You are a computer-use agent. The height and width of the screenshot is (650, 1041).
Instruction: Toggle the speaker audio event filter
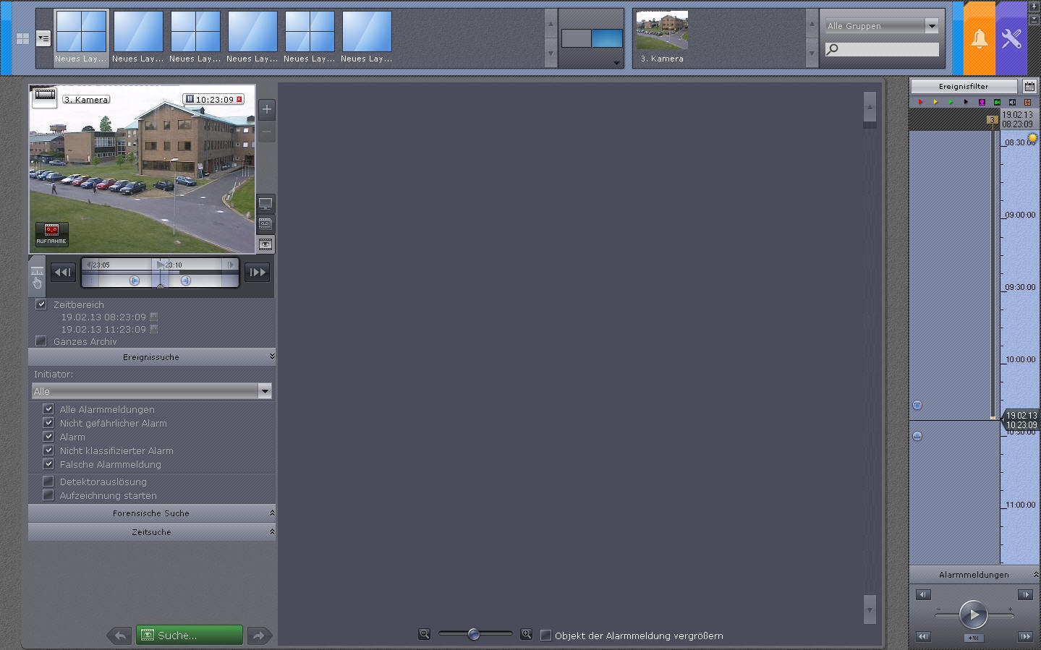click(x=1012, y=102)
